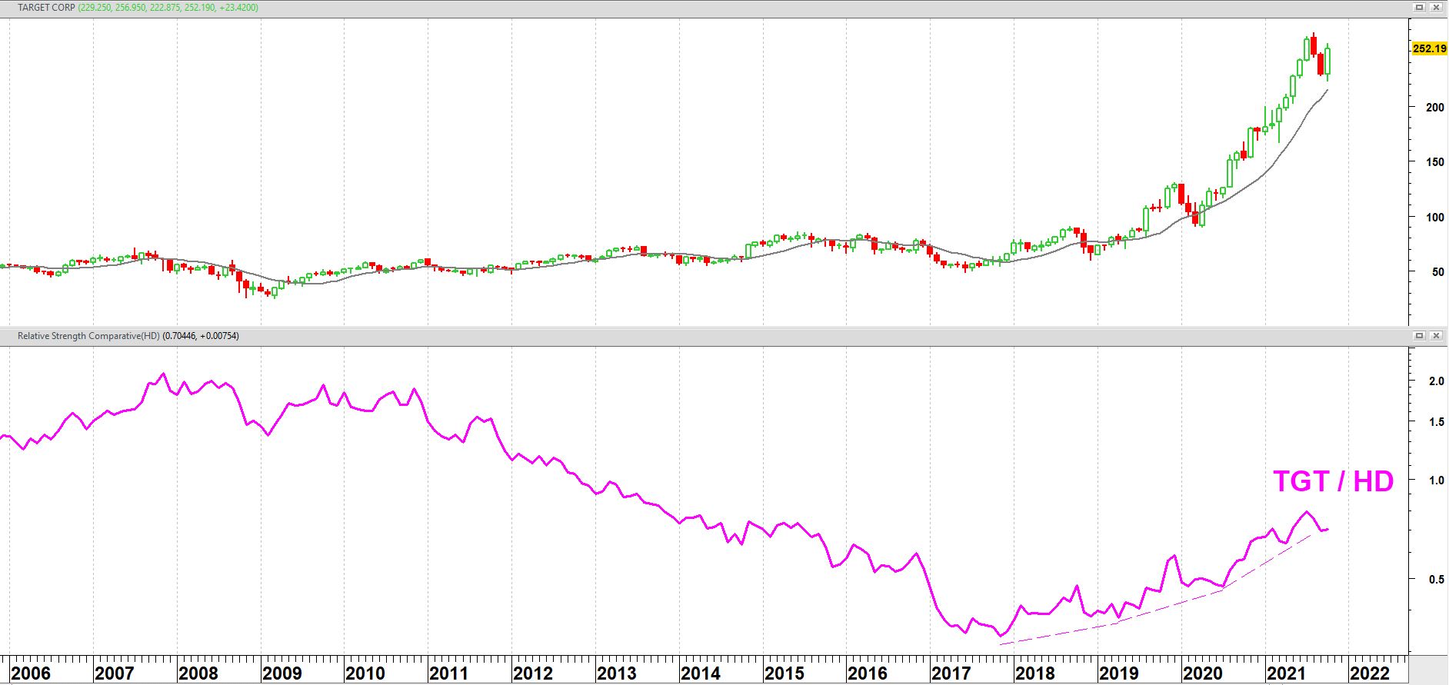
Task: Click the 2.0 ratio axis value
Action: (1436, 381)
